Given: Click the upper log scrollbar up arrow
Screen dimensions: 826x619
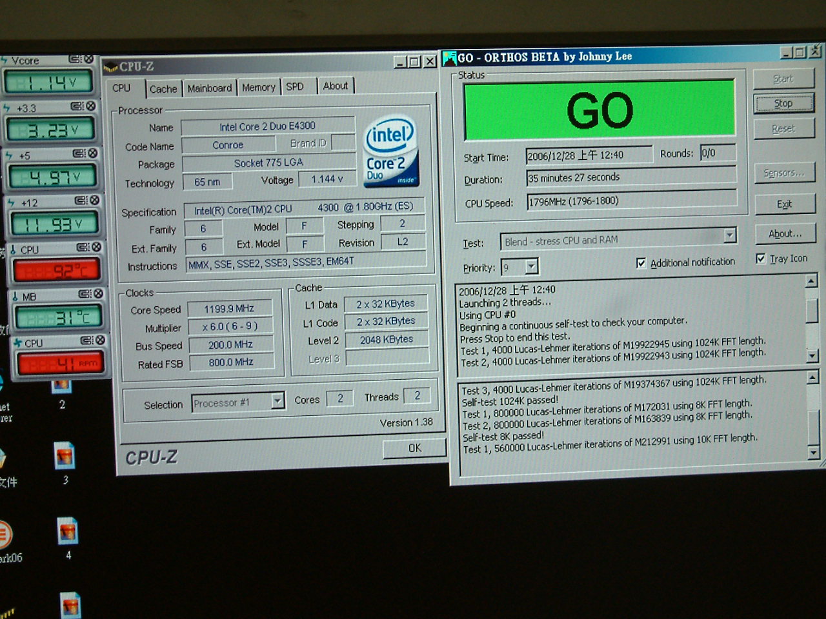Looking at the screenshot, I should [812, 280].
